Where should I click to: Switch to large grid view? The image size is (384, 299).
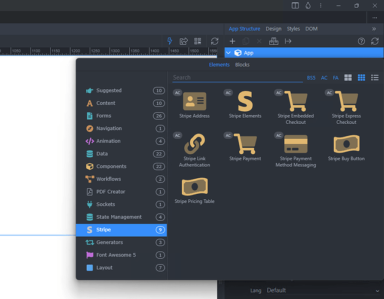tap(348, 78)
